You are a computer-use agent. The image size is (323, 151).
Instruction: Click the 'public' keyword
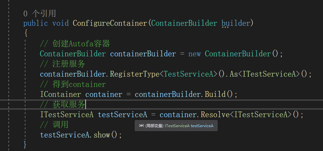pos(36,23)
